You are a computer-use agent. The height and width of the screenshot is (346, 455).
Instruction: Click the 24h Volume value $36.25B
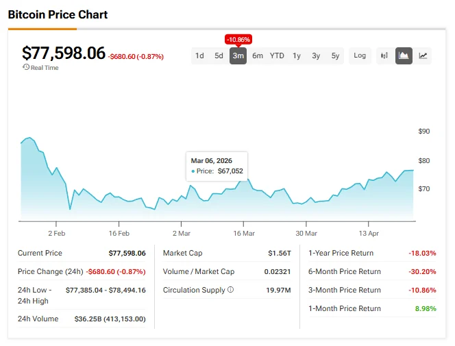(110, 319)
